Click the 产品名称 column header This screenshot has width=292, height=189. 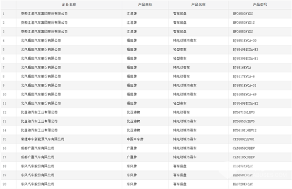click(x=199, y=5)
